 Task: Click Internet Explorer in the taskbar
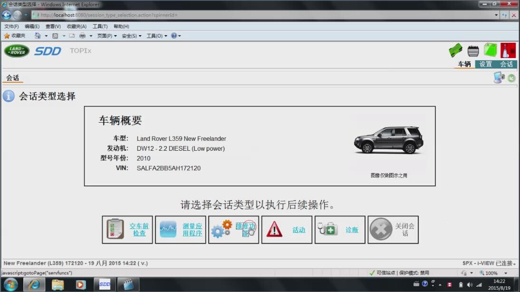[x=34, y=285]
